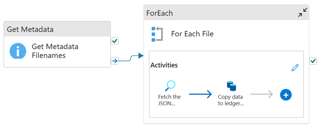Viewport: 322px width, 128px height.
Task: Click the Activities heading in ForEach
Action: pyautogui.click(x=164, y=65)
